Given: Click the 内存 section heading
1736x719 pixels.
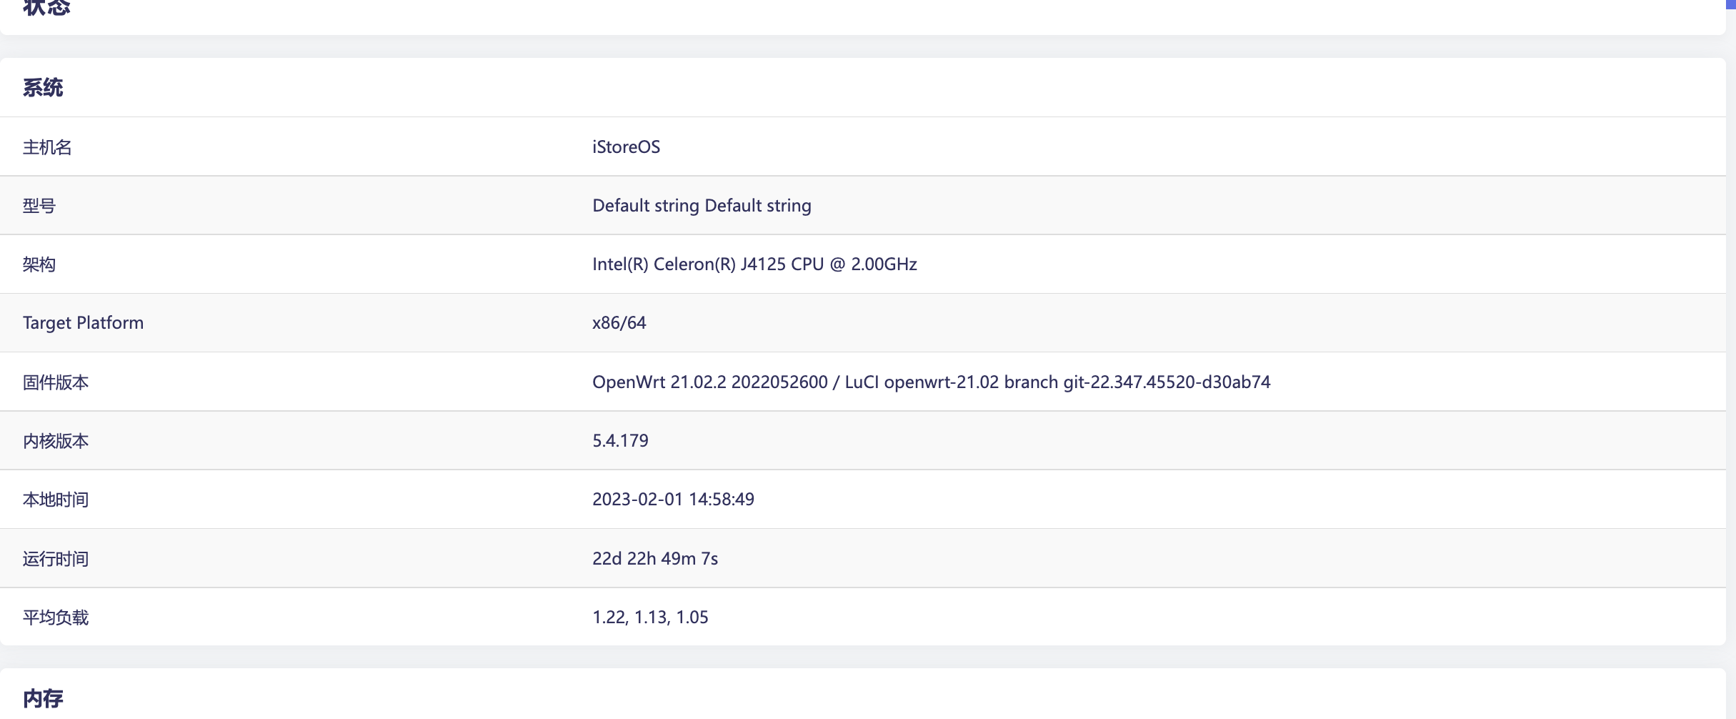Looking at the screenshot, I should click(x=43, y=698).
